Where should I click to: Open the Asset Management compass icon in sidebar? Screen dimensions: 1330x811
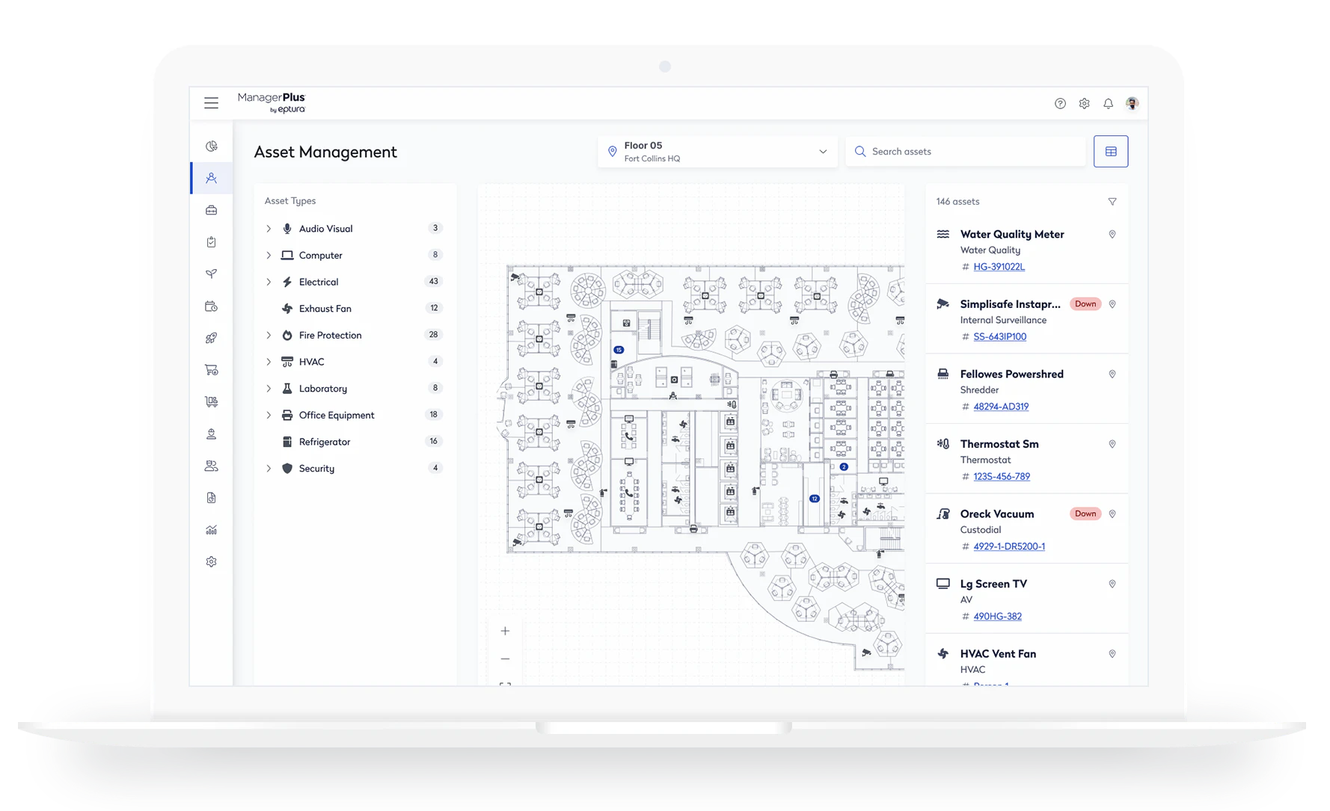click(x=212, y=178)
